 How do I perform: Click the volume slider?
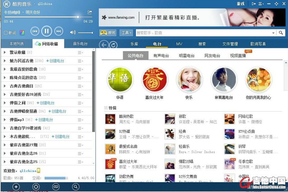point(85,33)
